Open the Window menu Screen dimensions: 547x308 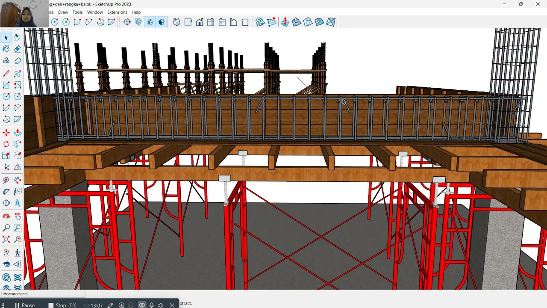point(95,12)
